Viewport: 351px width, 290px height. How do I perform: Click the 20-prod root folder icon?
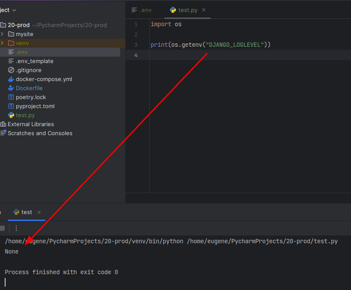3,25
